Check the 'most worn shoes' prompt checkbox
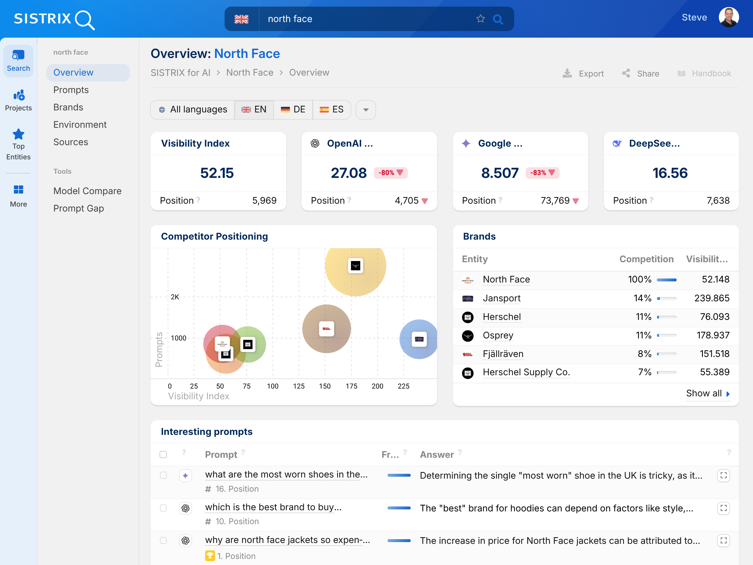 point(163,475)
